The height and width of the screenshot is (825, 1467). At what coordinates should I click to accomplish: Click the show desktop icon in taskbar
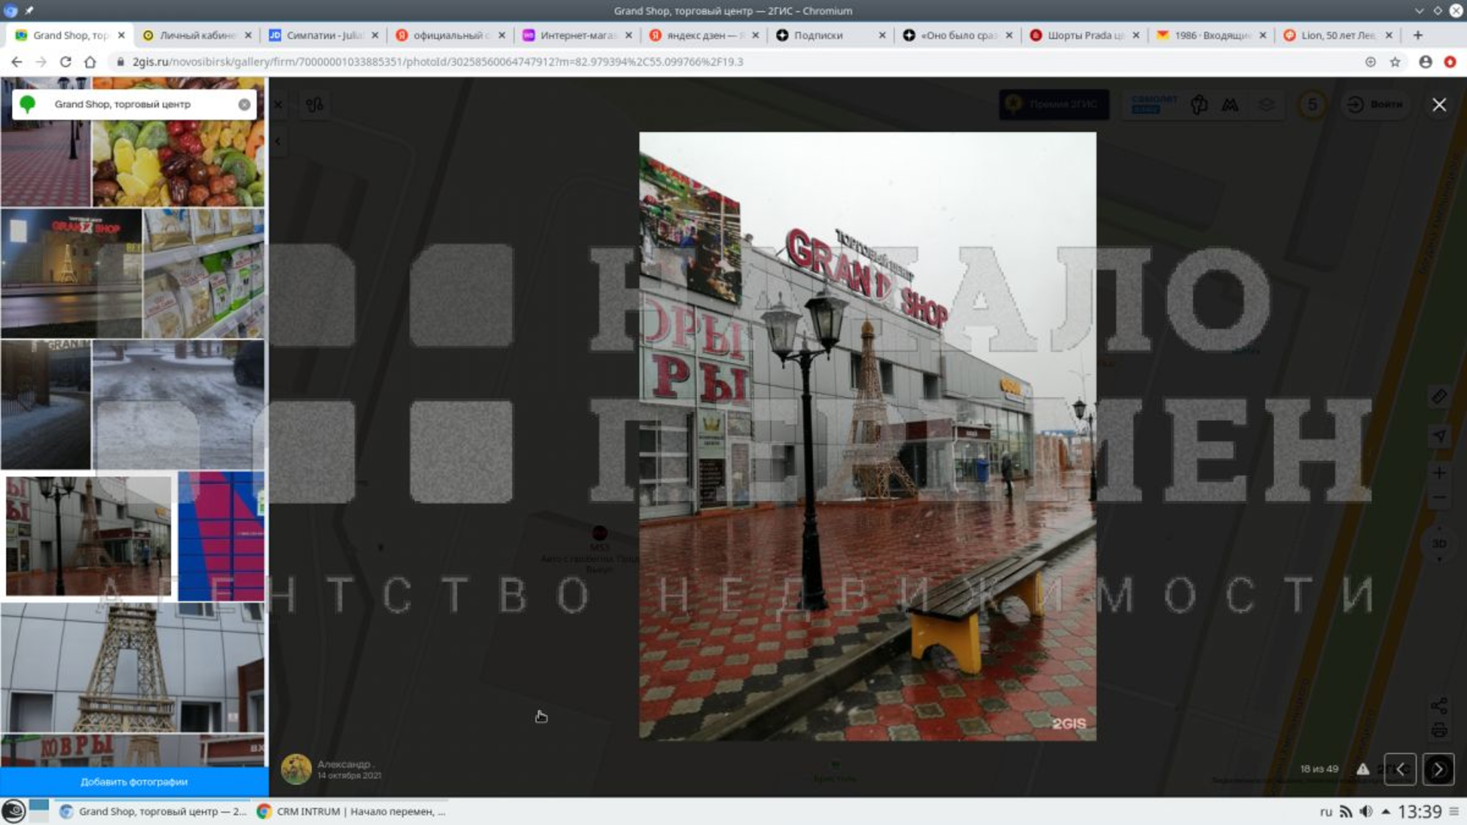click(39, 811)
